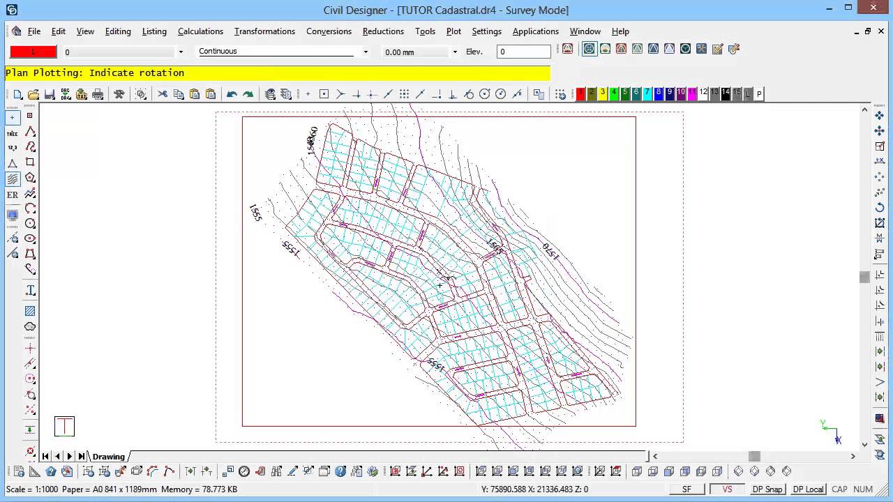
Task: Click the grid snap dots icon
Action: tap(404, 94)
